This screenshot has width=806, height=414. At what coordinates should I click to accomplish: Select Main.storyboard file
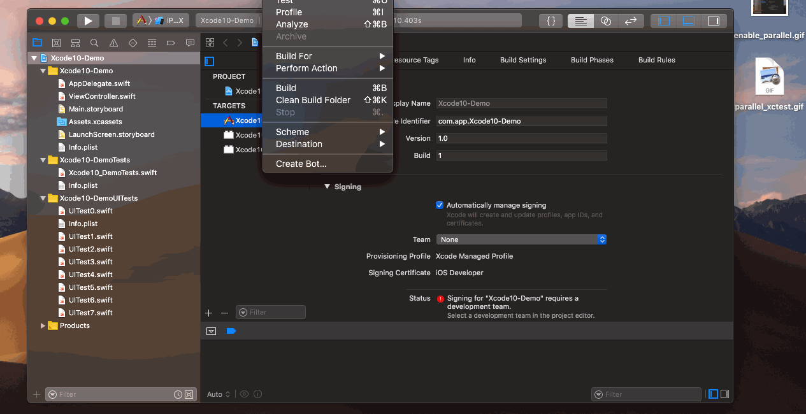tap(96, 109)
